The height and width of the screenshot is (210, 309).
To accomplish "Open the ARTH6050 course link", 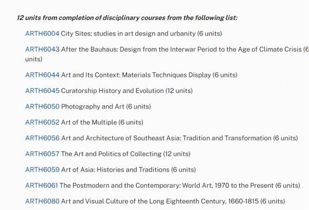I will 42,106.
